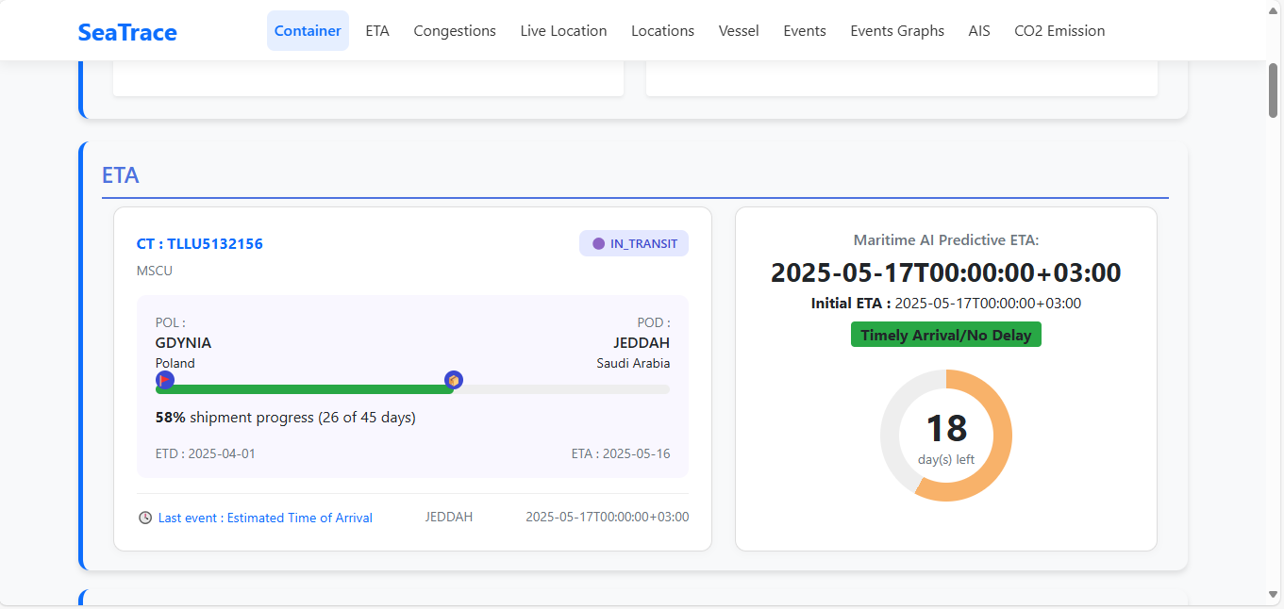Open the Events tab
Image resolution: width=1284 pixels, height=609 pixels.
click(x=805, y=30)
